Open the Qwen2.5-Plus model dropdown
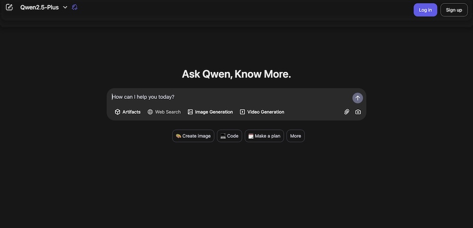 pyautogui.click(x=44, y=7)
